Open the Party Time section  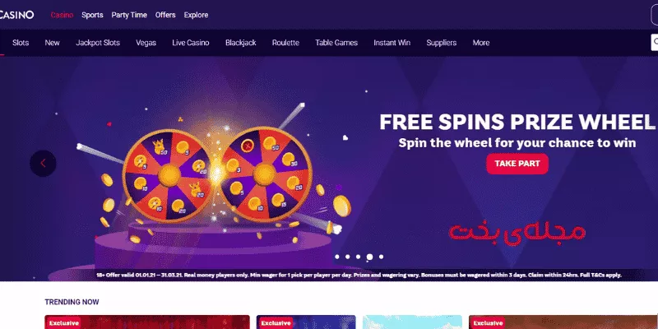point(129,15)
